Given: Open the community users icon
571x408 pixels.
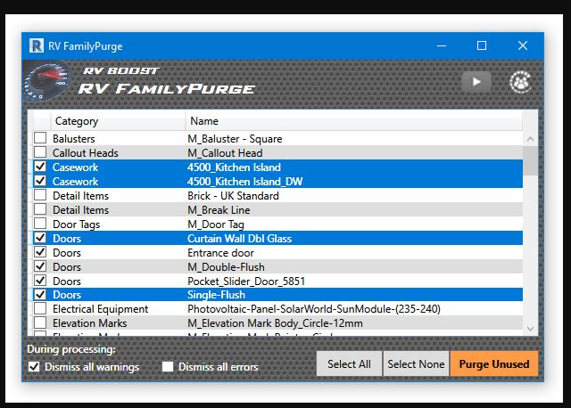Looking at the screenshot, I should tap(520, 82).
